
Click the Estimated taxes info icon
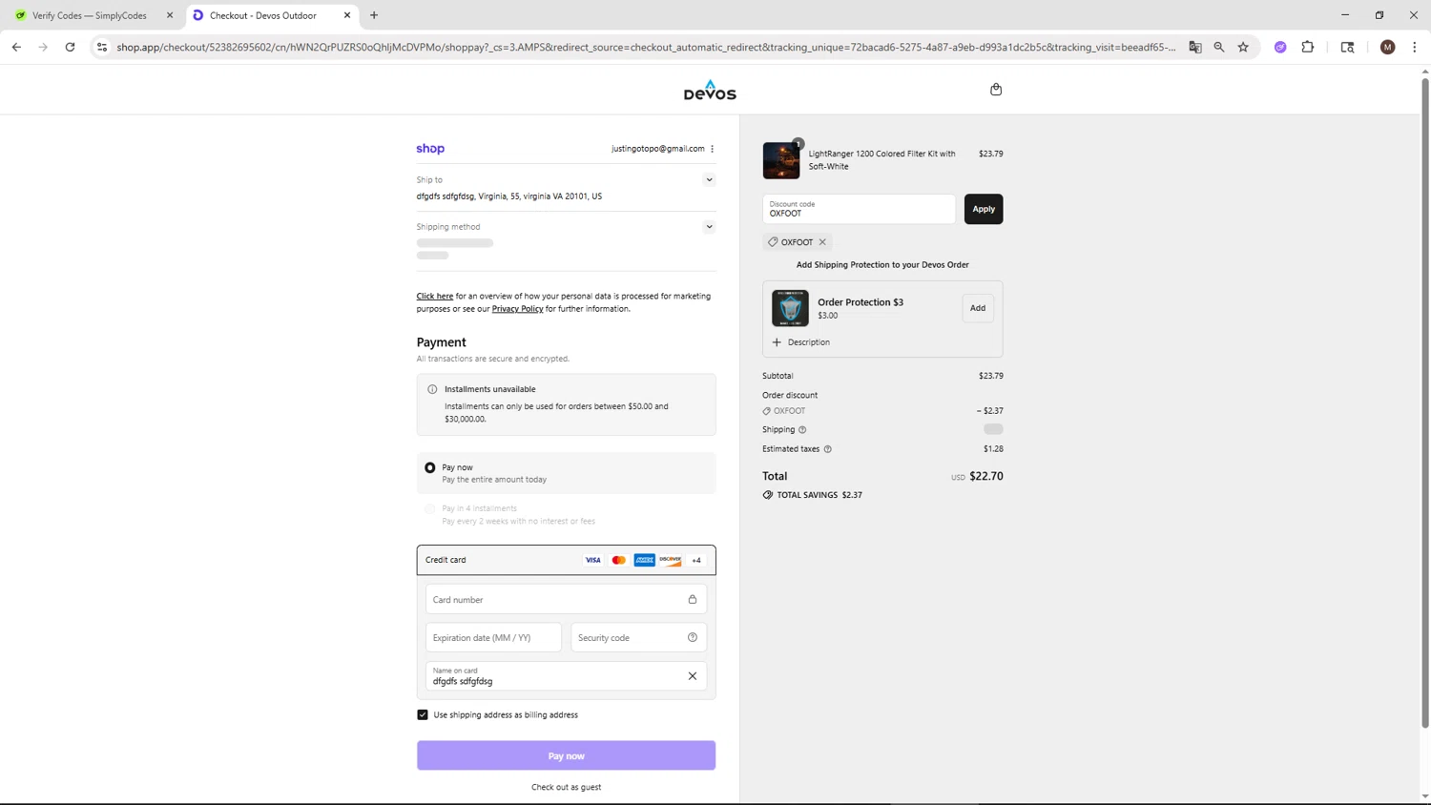[x=827, y=449]
